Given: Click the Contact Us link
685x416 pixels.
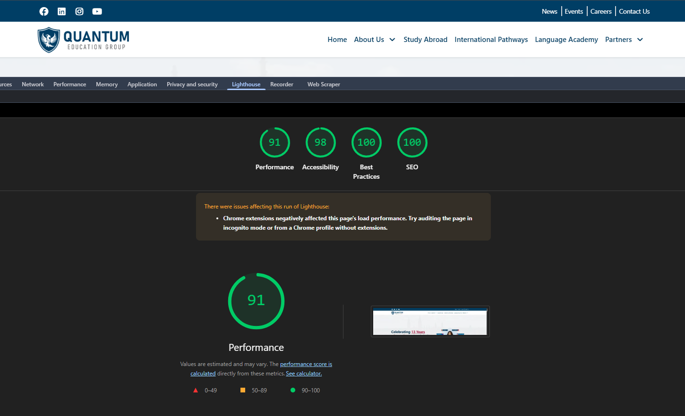Looking at the screenshot, I should tap(634, 11).
